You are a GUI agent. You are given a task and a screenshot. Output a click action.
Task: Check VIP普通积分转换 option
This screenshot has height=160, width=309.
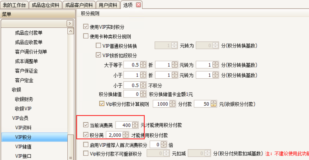click(x=98, y=46)
